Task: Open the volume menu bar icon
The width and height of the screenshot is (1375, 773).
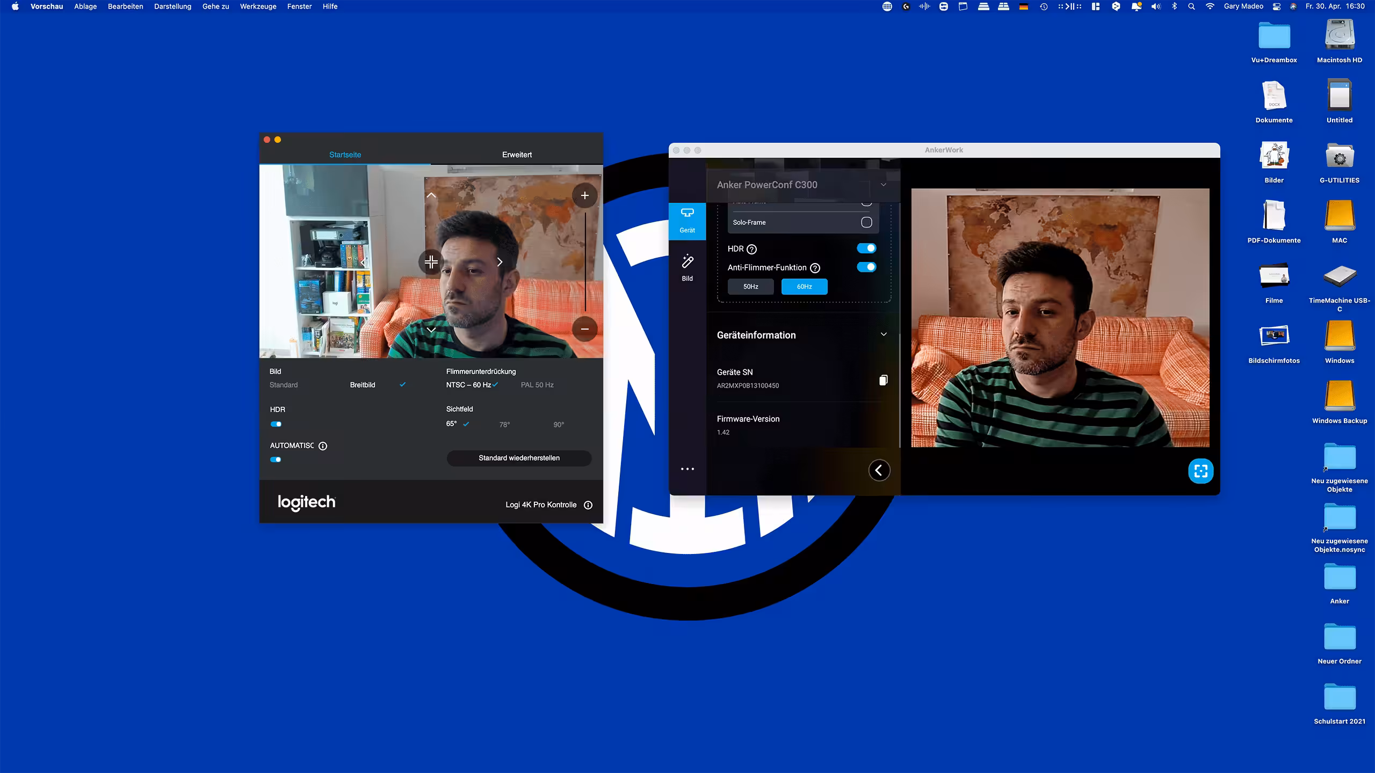Action: (x=1156, y=6)
